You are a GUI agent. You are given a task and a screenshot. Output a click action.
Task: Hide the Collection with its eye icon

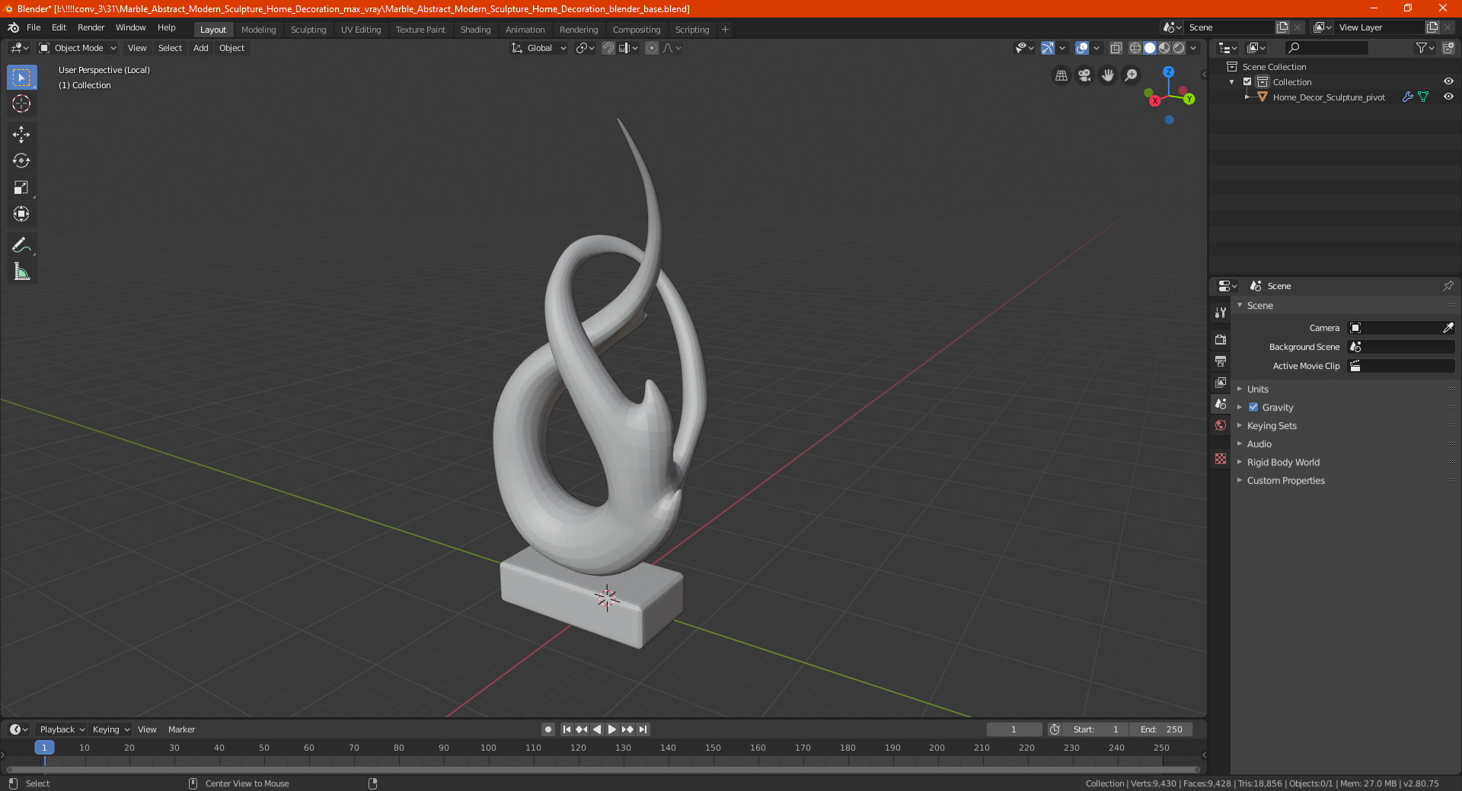(x=1448, y=81)
